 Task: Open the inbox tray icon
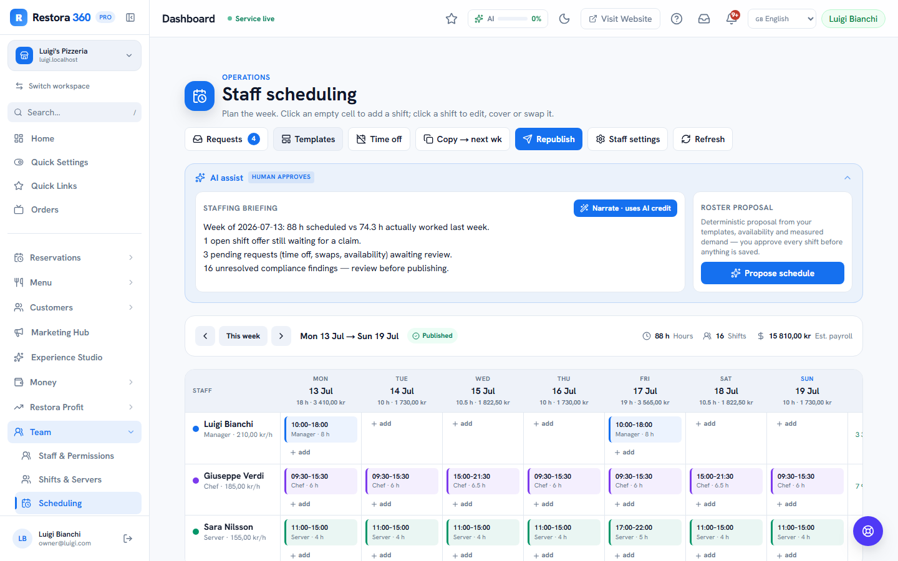point(704,19)
